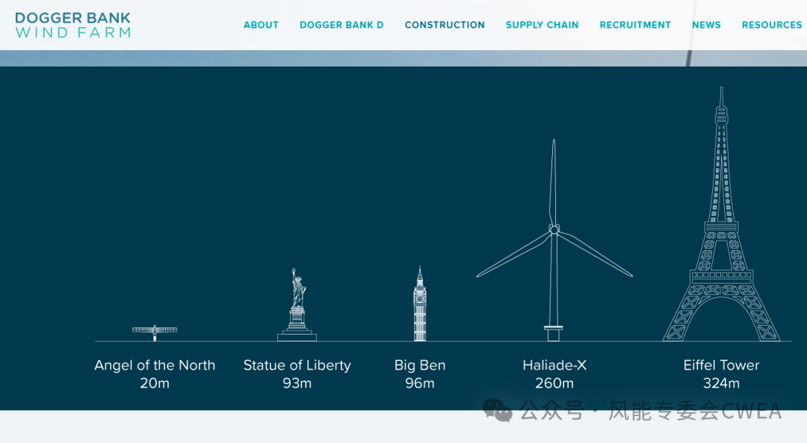Select the '93m' height text
This screenshot has width=807, height=443.
coord(297,383)
